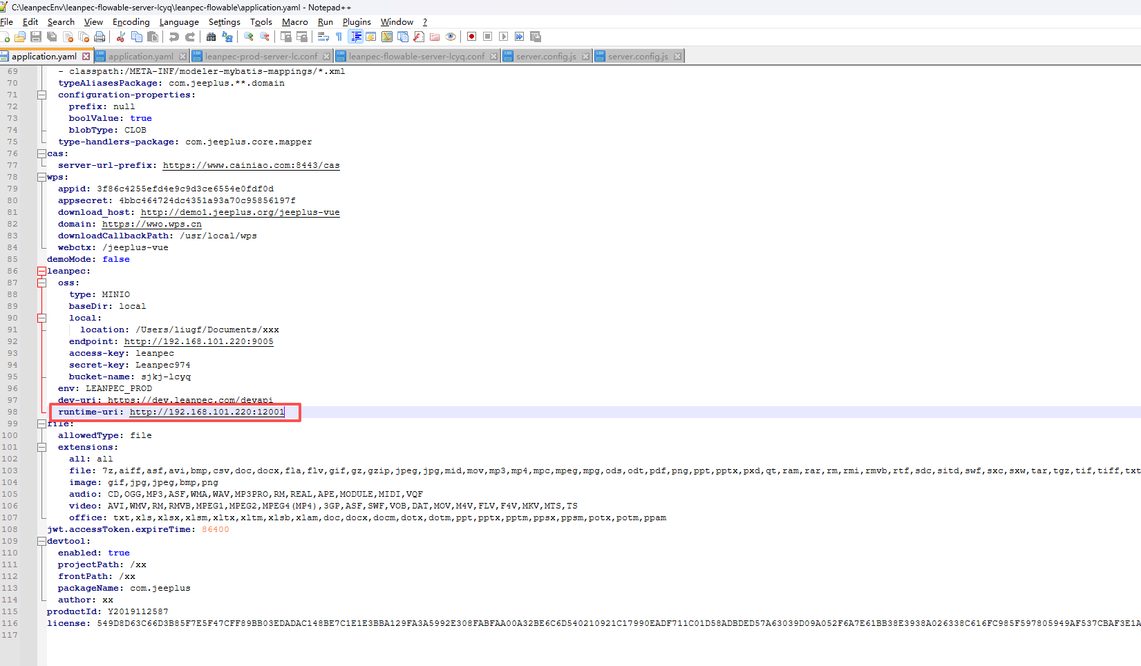Toggle word wrap in the toolbar
This screenshot has height=666, width=1141.
pyautogui.click(x=323, y=37)
